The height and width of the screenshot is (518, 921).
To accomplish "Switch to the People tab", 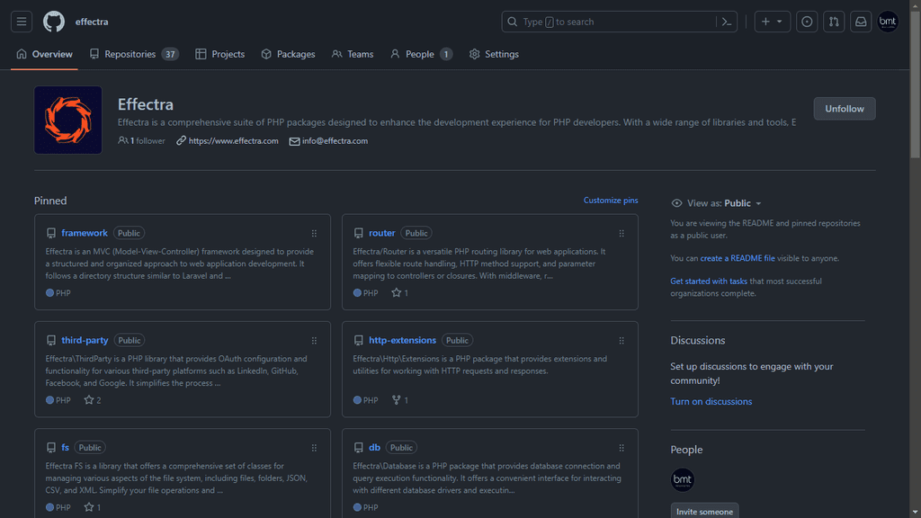I will click(421, 54).
